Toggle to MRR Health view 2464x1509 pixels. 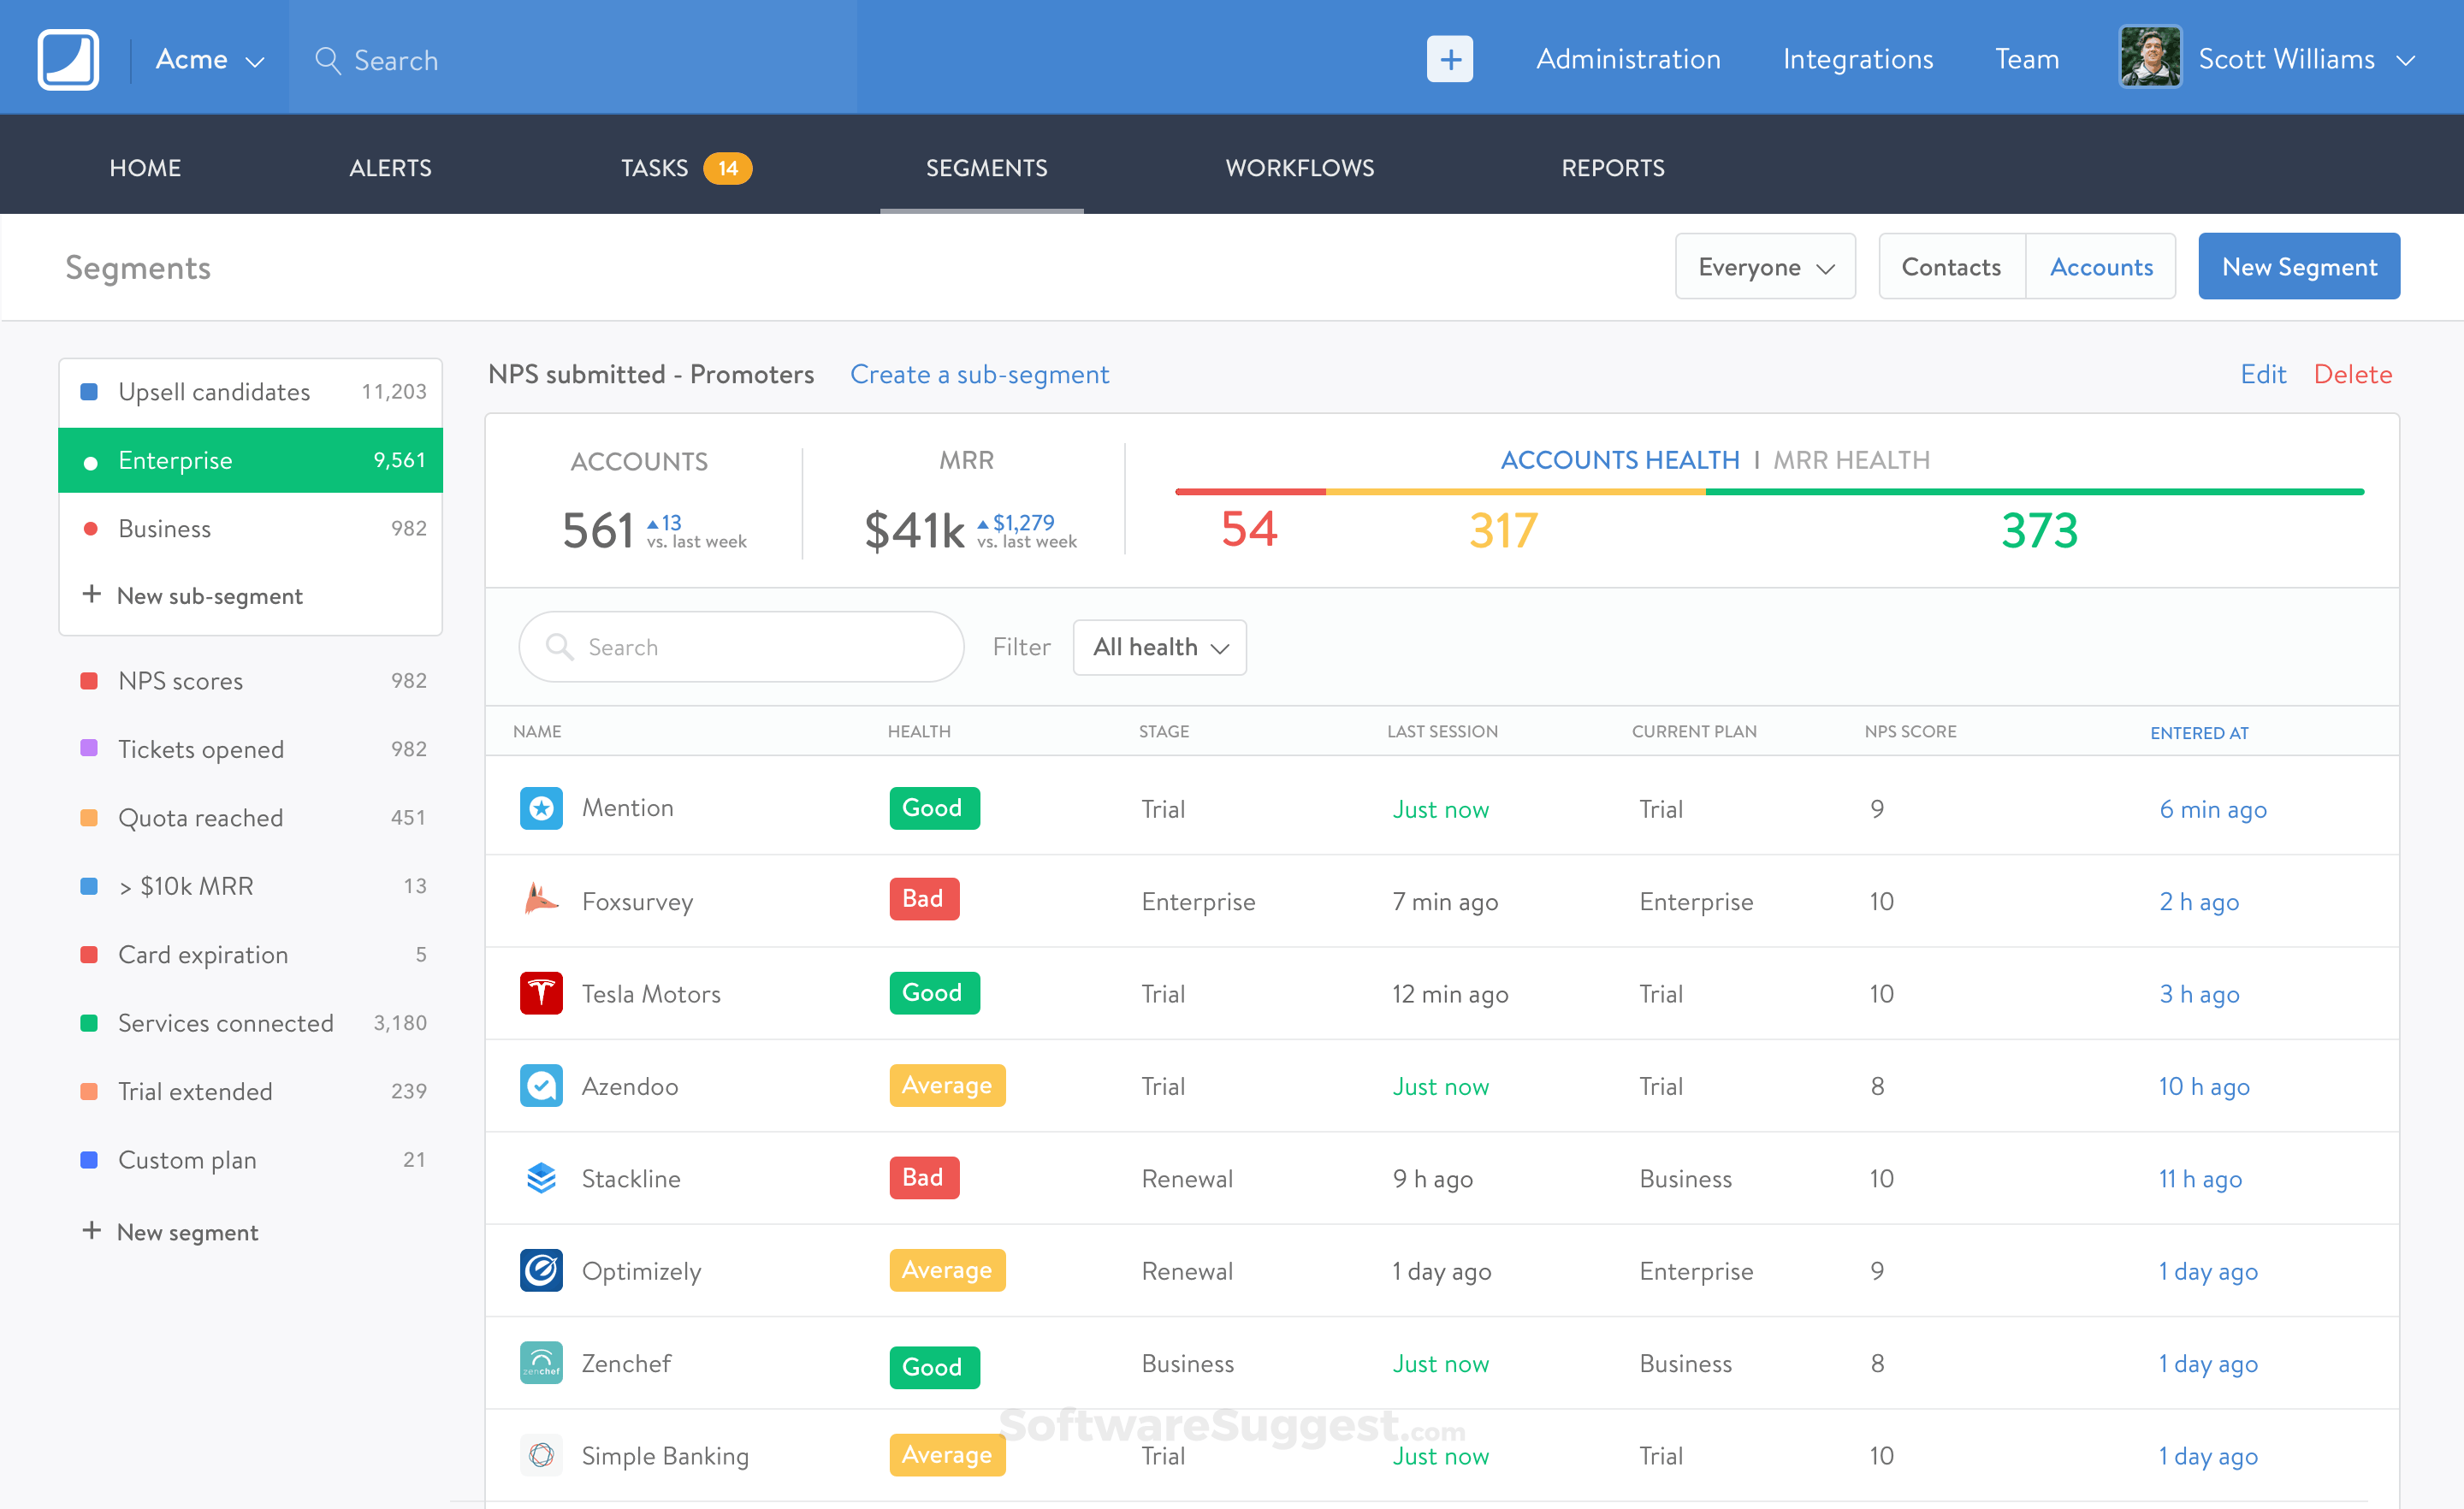tap(1851, 460)
